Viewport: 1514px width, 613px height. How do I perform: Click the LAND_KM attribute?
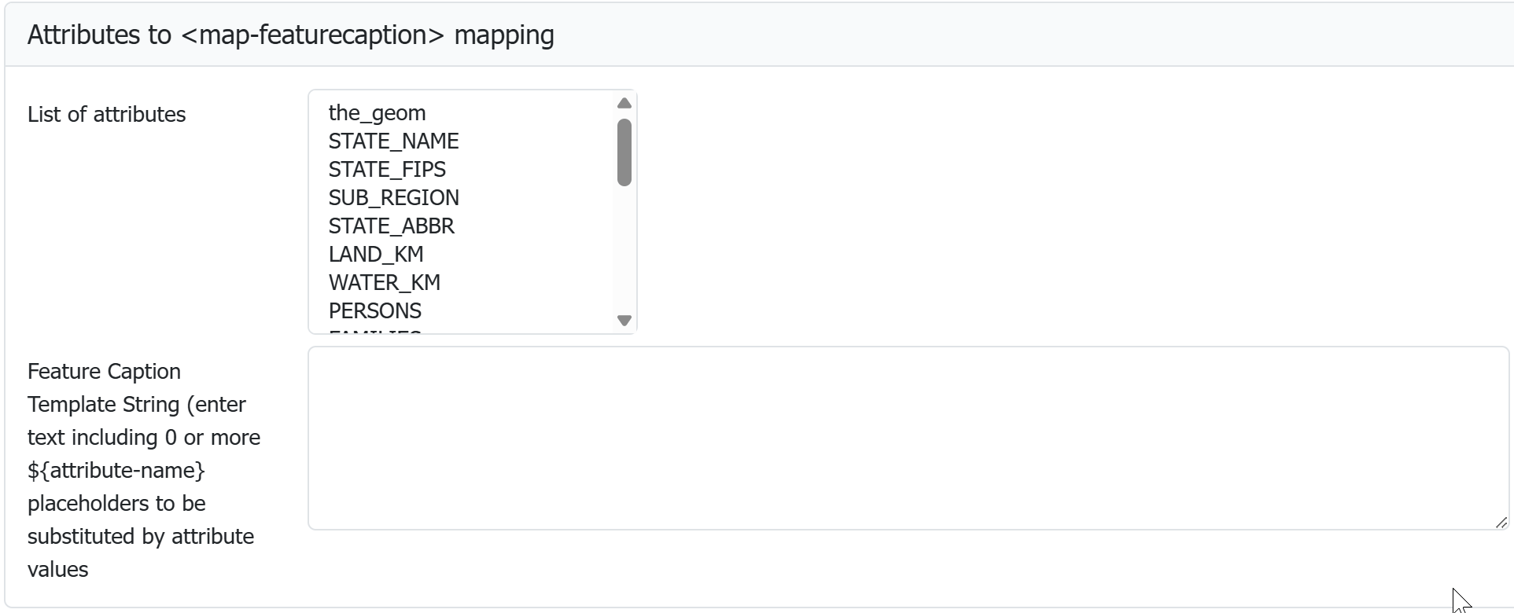[376, 255]
